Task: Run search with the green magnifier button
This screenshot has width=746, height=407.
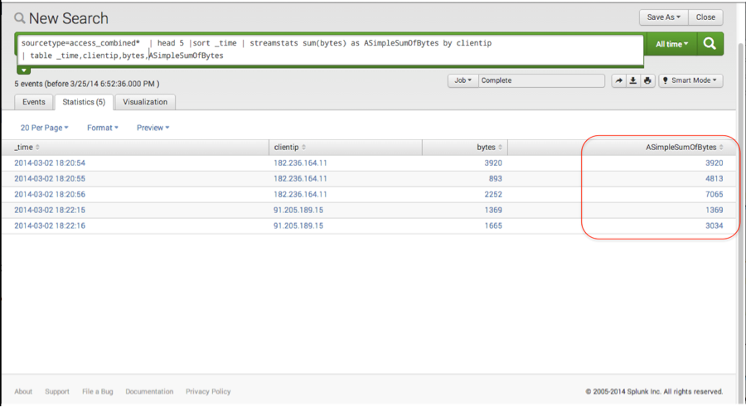Action: [x=710, y=44]
